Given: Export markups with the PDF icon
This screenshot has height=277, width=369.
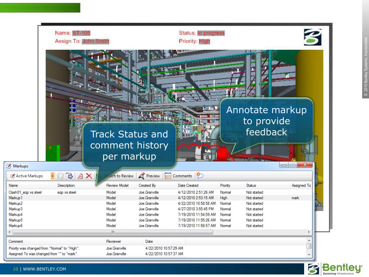Looking at the screenshot, I should (x=80, y=176).
